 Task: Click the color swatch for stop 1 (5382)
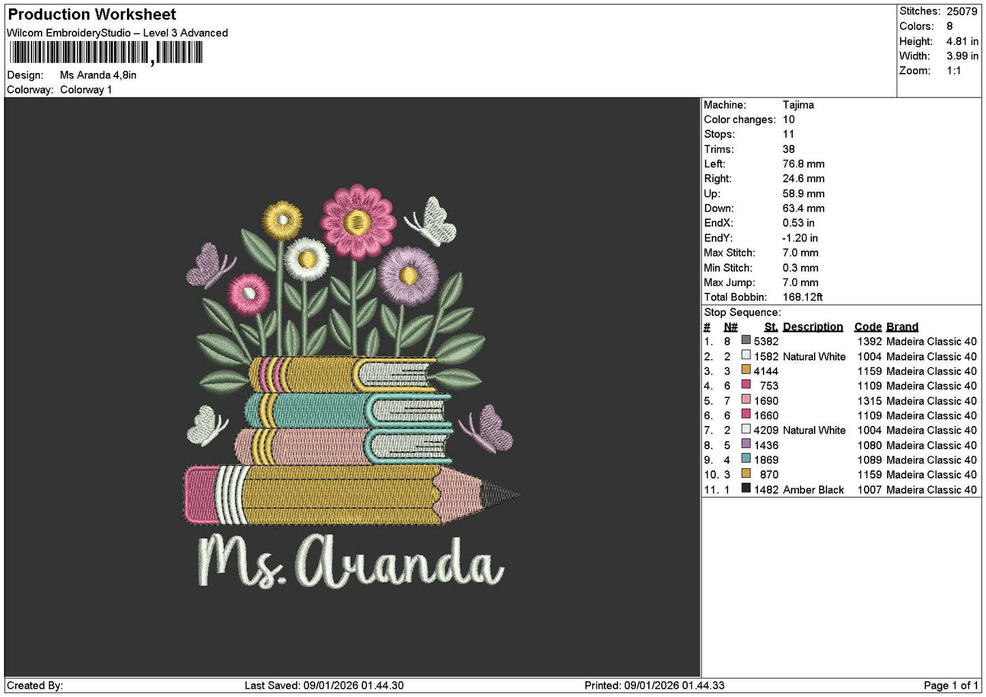click(x=746, y=340)
